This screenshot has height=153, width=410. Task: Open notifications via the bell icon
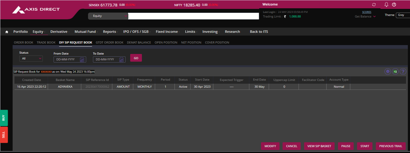coord(387,5)
